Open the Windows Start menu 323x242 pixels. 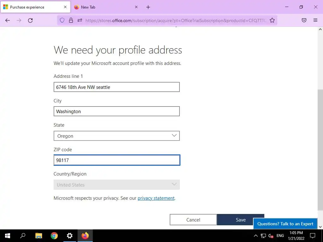click(x=8, y=236)
